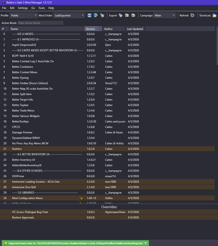Image resolution: width=218 pixels, height=246 pixels.
Task: Sort by the Name column header
Action: coord(47,29)
